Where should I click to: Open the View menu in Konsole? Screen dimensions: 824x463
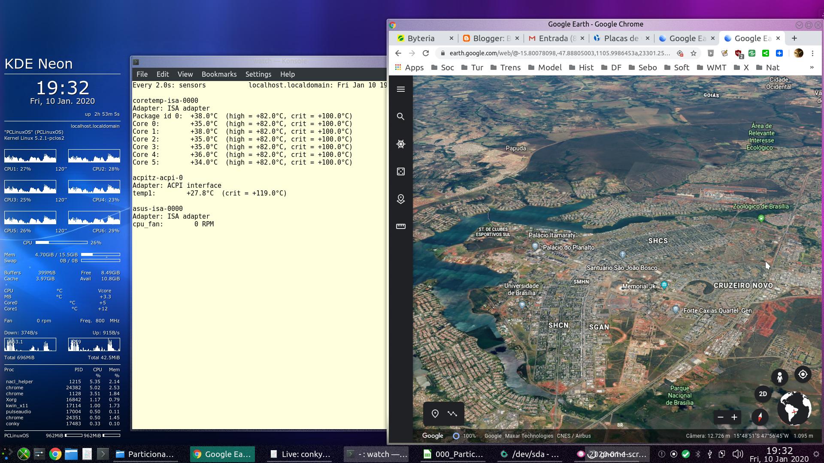coord(185,74)
